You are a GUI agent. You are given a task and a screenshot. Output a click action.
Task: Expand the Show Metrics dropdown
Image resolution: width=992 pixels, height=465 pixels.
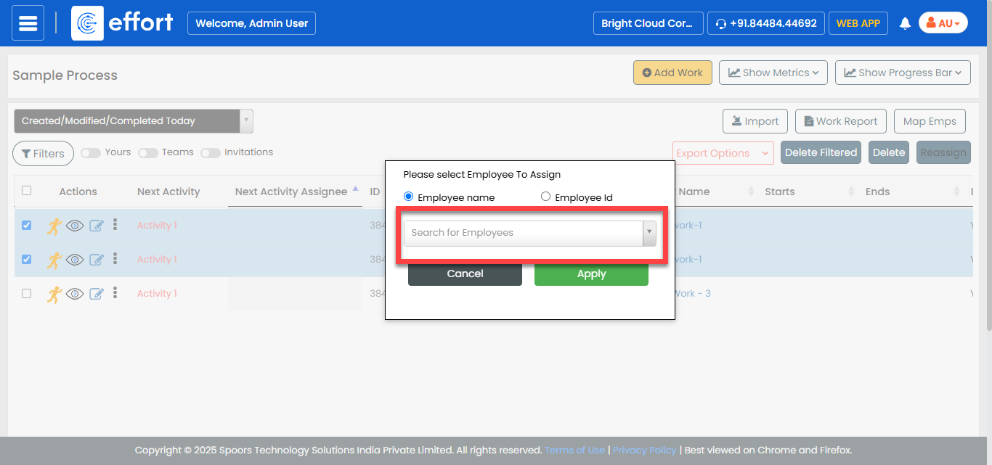tap(773, 73)
